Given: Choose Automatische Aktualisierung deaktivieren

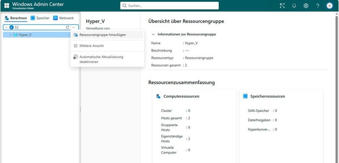Looking at the screenshot, I should pyautogui.click(x=107, y=59).
